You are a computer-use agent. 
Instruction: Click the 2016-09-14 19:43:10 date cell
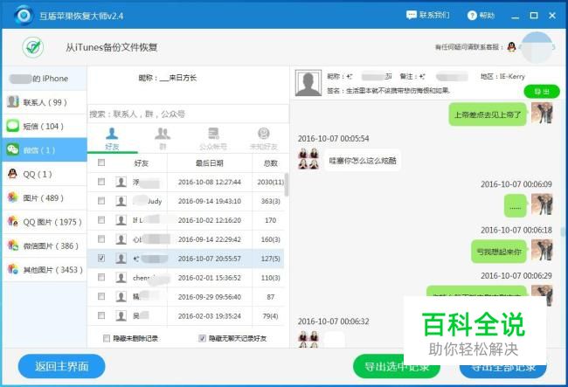pyautogui.click(x=210, y=201)
